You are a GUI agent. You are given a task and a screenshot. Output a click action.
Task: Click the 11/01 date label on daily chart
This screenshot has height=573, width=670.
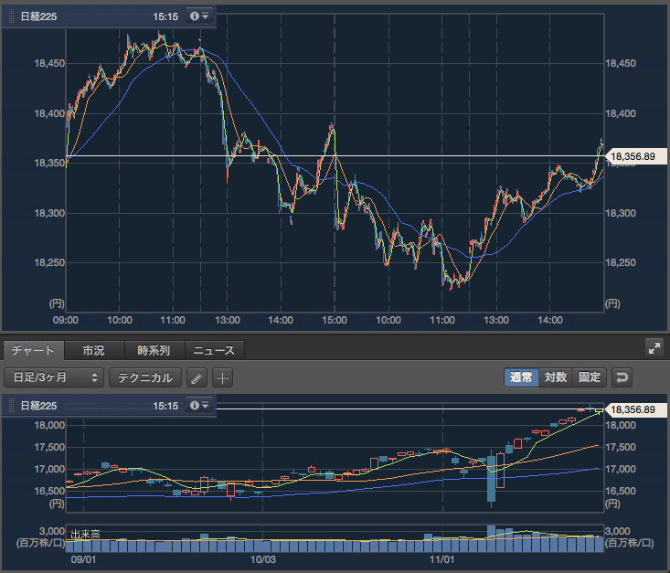point(441,559)
